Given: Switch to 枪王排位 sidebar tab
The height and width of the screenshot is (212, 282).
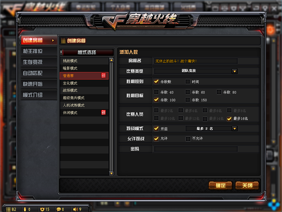Looking at the screenshot, I should click(39, 51).
